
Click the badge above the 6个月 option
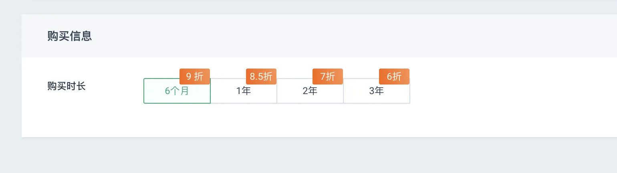pyautogui.click(x=195, y=77)
